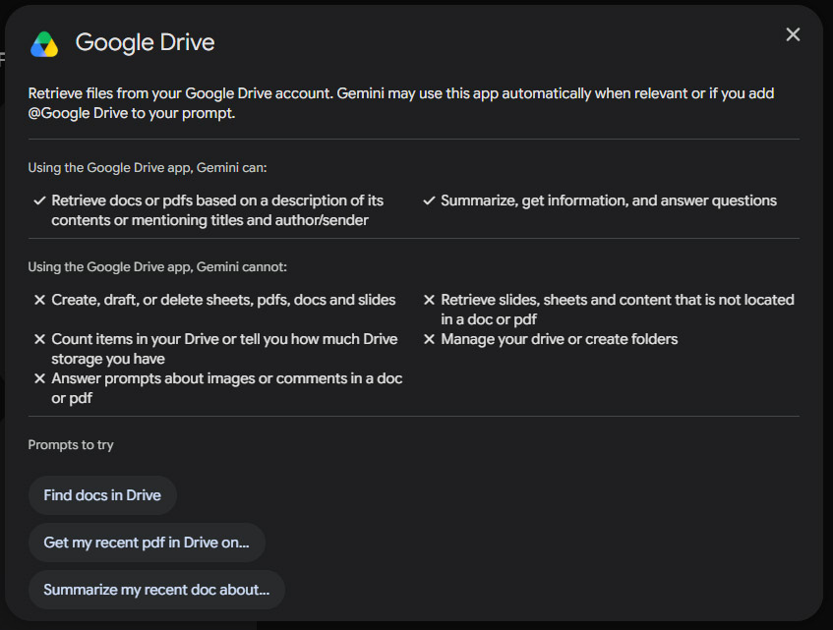Click X icon beside 'Manage your drive'
The height and width of the screenshot is (630, 833).
[429, 339]
